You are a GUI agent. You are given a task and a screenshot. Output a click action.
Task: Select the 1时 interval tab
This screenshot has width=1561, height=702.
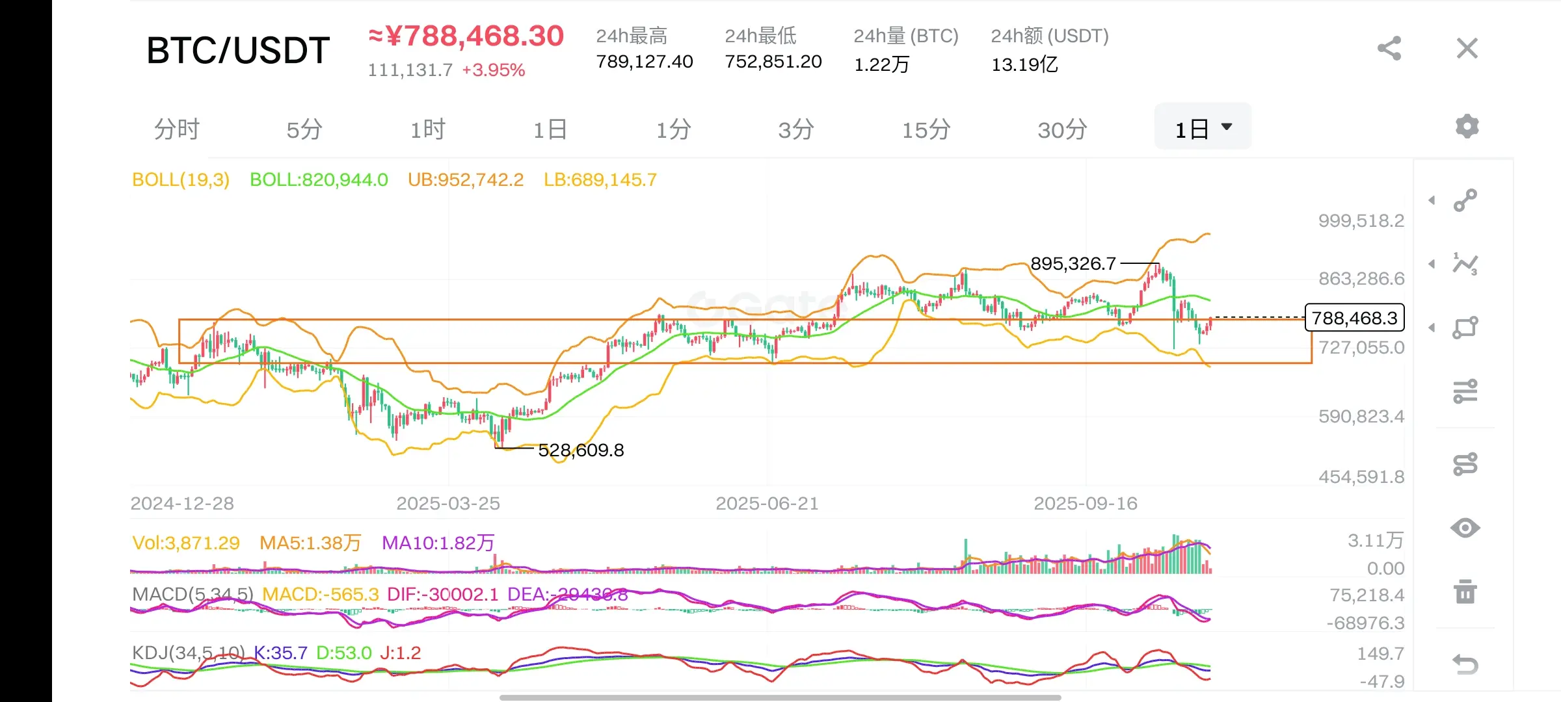[427, 129]
